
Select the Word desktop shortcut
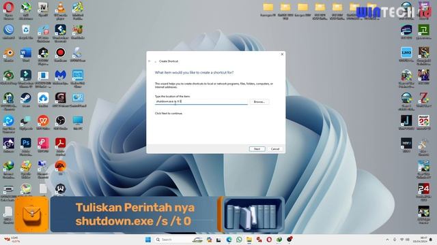[x=26, y=55]
